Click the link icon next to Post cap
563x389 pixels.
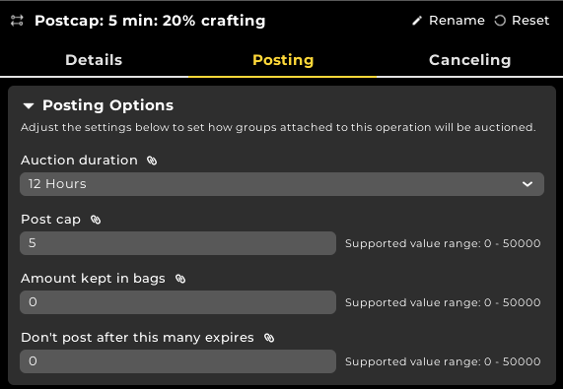coord(96,220)
